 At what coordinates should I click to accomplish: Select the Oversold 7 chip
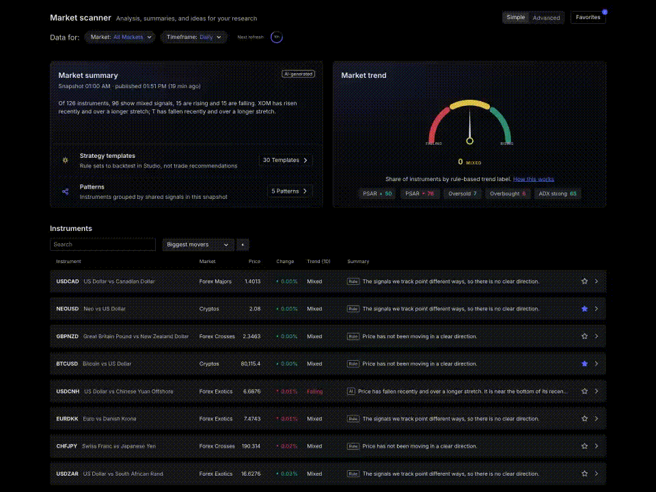463,193
